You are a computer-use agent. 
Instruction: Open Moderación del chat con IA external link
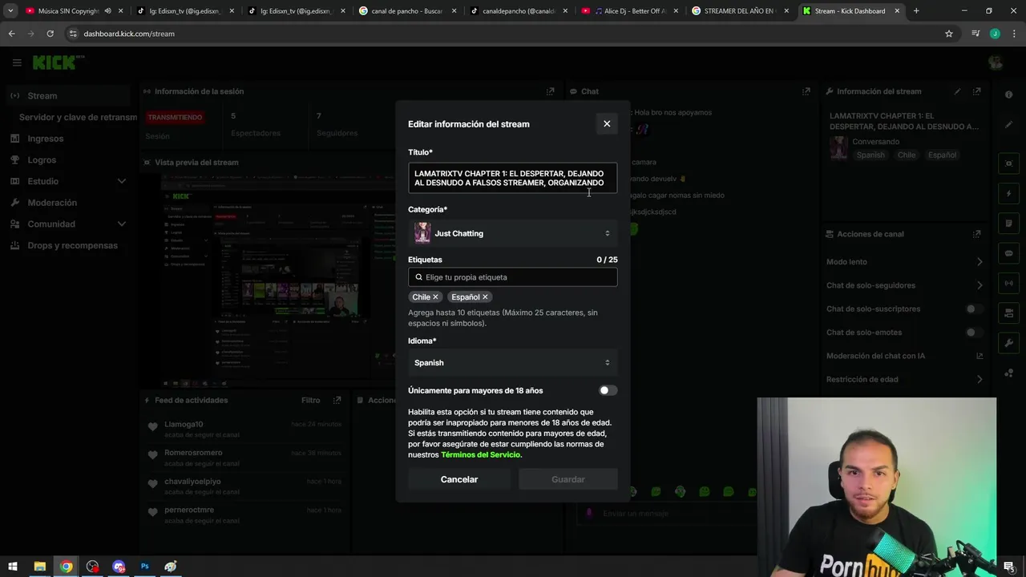tap(979, 356)
